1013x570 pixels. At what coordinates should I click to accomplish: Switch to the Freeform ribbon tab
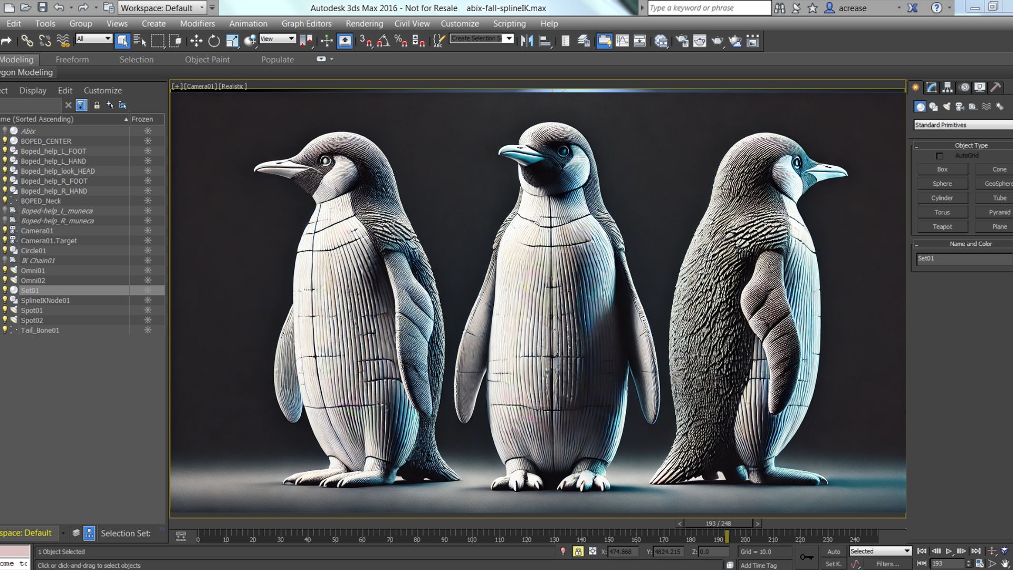pyautogui.click(x=72, y=60)
